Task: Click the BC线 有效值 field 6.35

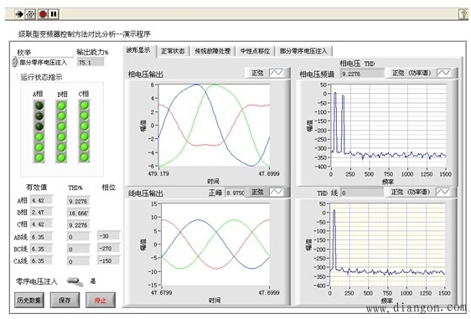Action: pyautogui.click(x=41, y=249)
